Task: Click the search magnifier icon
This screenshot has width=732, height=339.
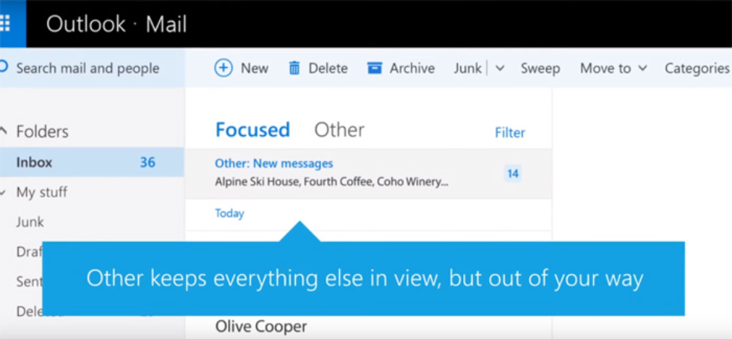Action: 4,68
